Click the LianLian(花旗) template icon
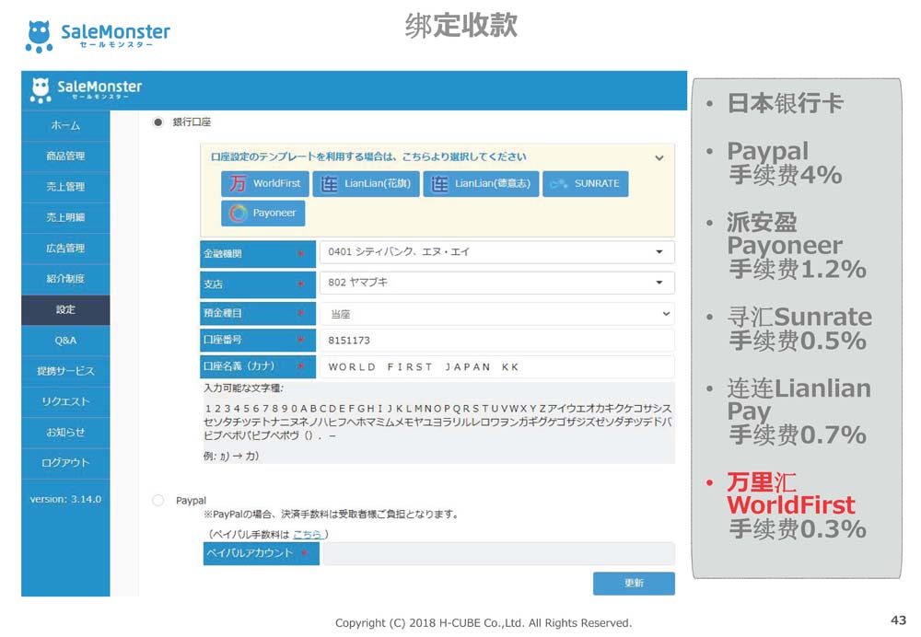The height and width of the screenshot is (637, 921). (329, 184)
